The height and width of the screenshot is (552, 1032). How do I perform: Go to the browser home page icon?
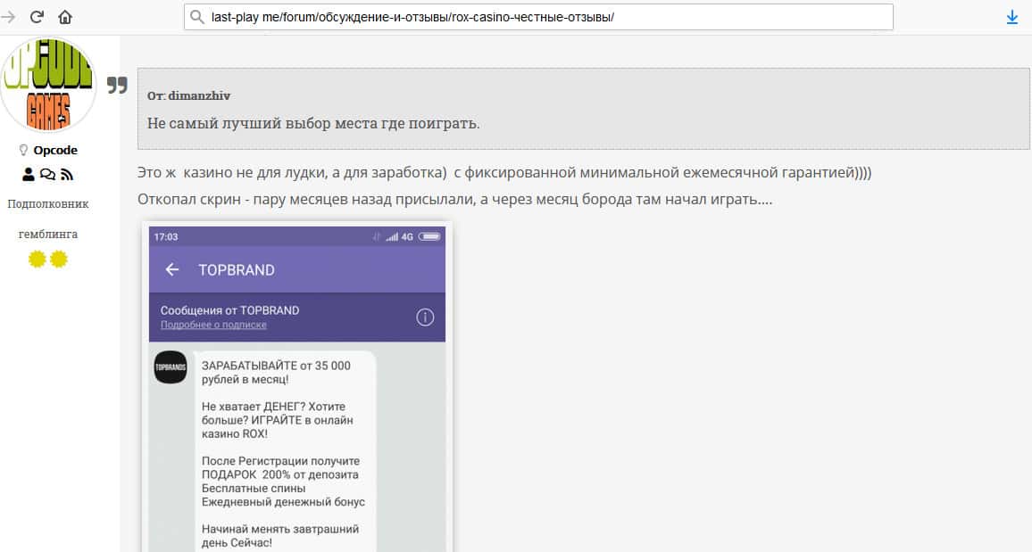pos(65,17)
